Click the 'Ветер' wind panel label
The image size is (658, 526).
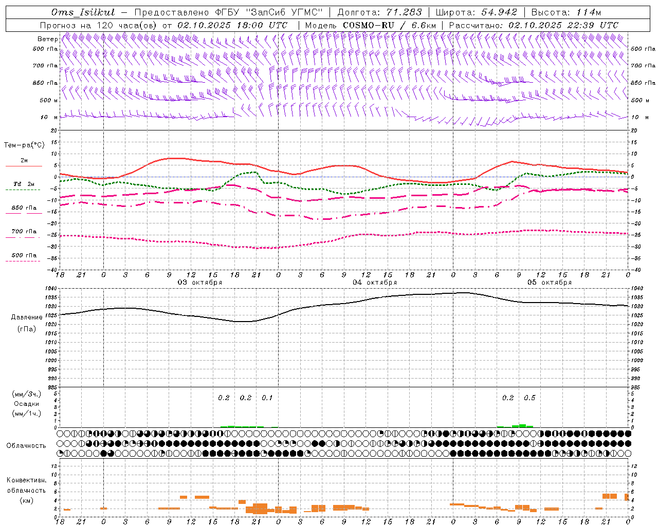(x=47, y=39)
